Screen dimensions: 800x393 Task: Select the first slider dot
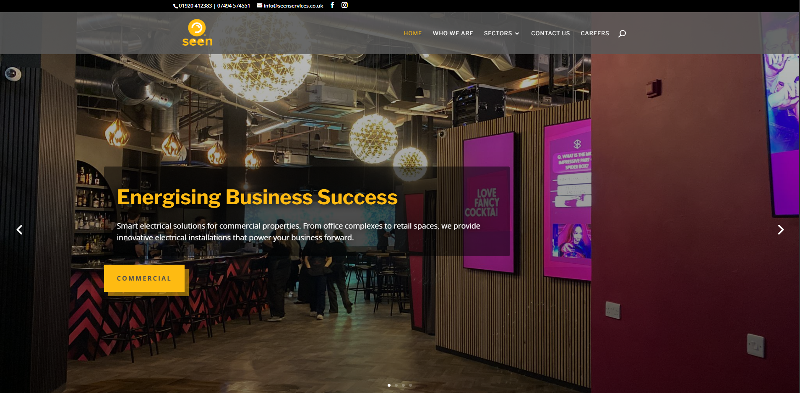coord(389,385)
